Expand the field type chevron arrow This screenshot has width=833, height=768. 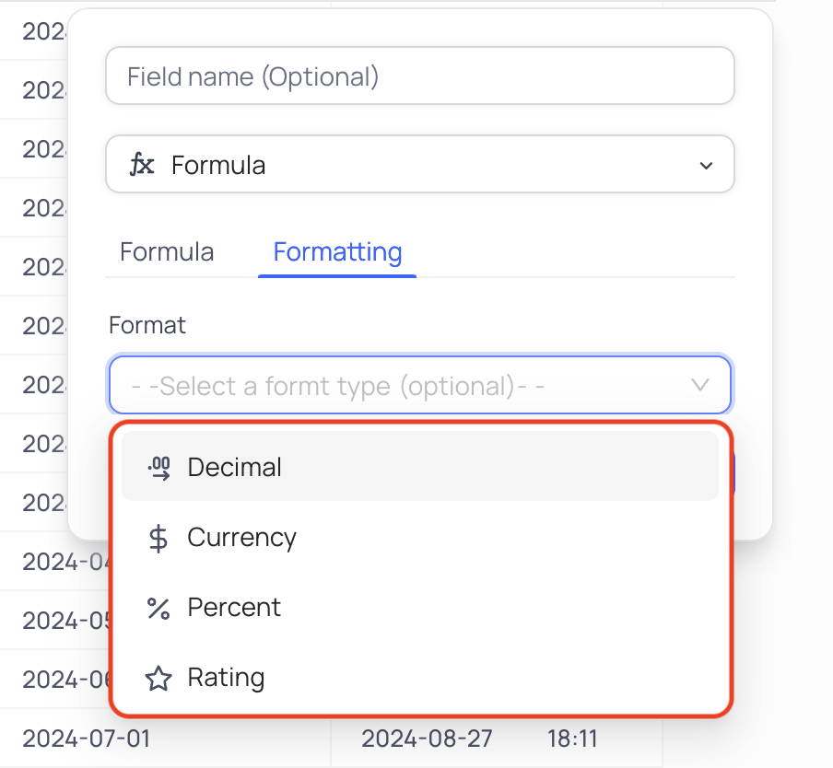tap(706, 166)
